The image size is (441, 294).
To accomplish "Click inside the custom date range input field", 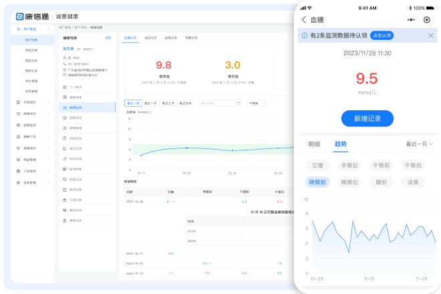I will pos(220,104).
